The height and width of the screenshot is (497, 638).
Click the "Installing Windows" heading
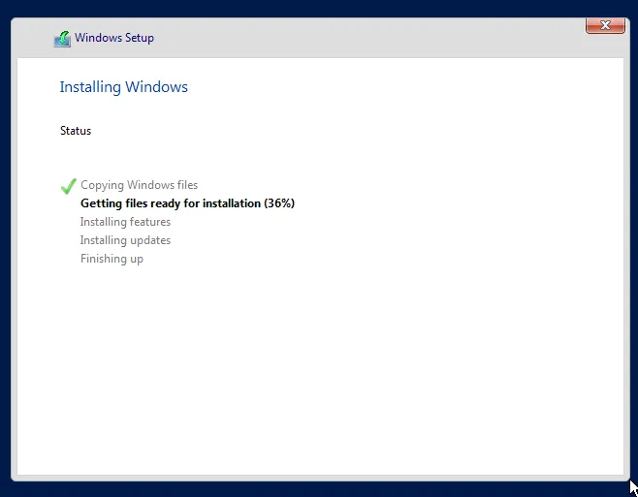pyautogui.click(x=123, y=87)
